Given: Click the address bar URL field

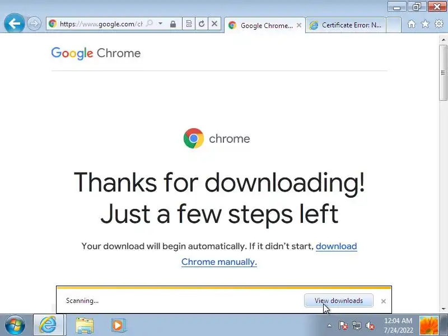Looking at the screenshot, I should pyautogui.click(x=101, y=24).
